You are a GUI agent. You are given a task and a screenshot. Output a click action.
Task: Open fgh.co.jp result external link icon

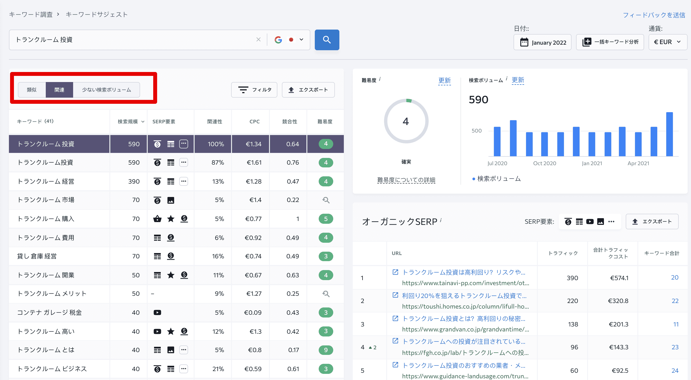click(x=395, y=341)
